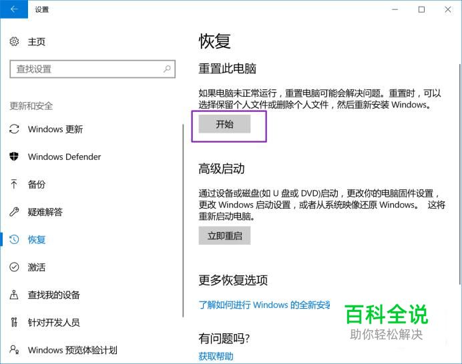Screen dimensions: 462x364
Task: Click the 有问题吗? heading
Action: pyautogui.click(x=224, y=339)
